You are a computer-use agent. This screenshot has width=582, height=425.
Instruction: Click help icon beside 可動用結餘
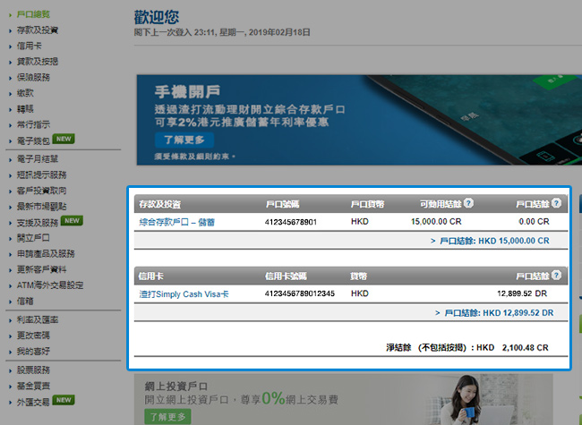point(468,203)
